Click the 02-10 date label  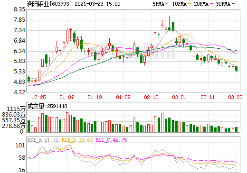(151, 97)
